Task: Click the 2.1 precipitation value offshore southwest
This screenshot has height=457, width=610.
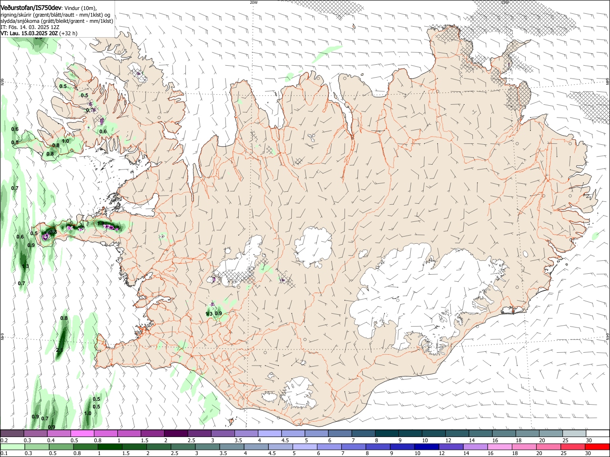Action: coord(60,350)
